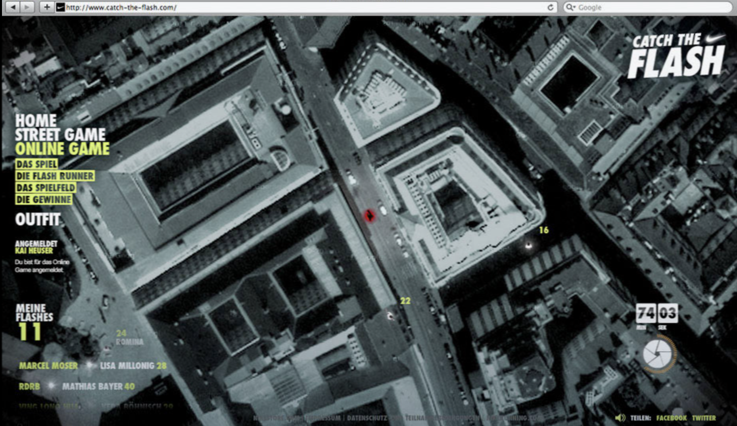Click the name RDRB
Screen dimensions: 737x426
click(29, 386)
